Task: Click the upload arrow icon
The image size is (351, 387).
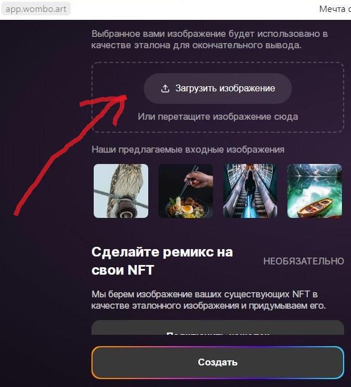Action: [165, 89]
